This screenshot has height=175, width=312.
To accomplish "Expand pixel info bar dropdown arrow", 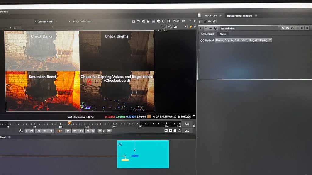I will coord(194,116).
